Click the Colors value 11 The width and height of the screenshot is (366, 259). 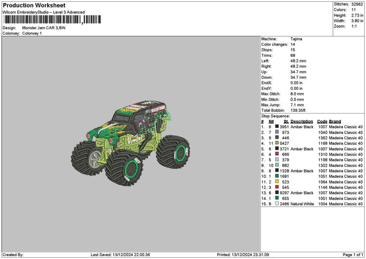pos(354,10)
